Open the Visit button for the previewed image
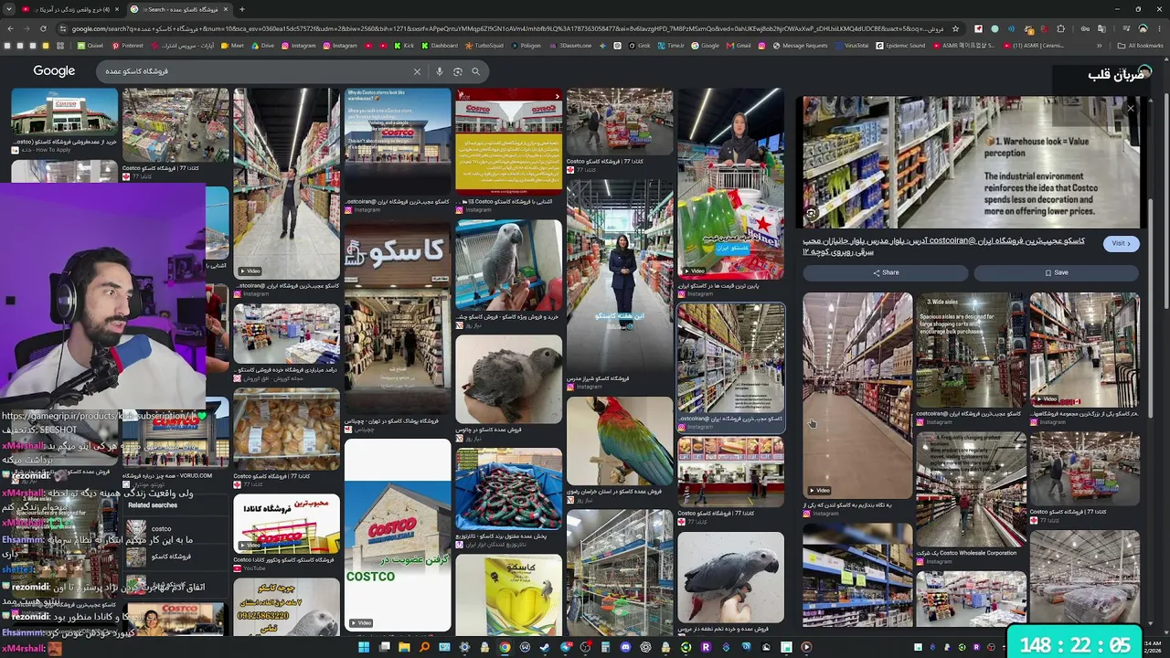The width and height of the screenshot is (1170, 658). (x=1121, y=244)
